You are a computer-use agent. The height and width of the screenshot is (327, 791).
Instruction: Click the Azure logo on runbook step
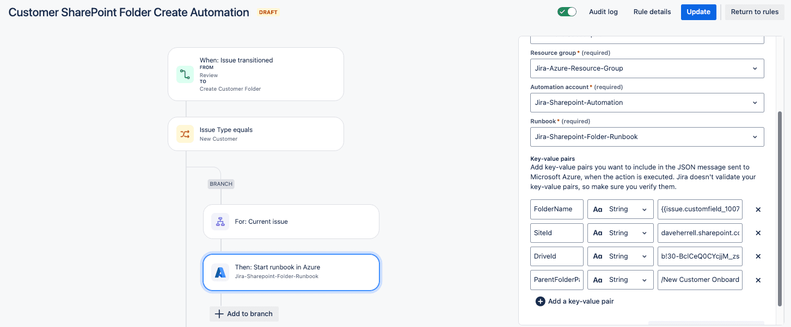click(x=220, y=272)
